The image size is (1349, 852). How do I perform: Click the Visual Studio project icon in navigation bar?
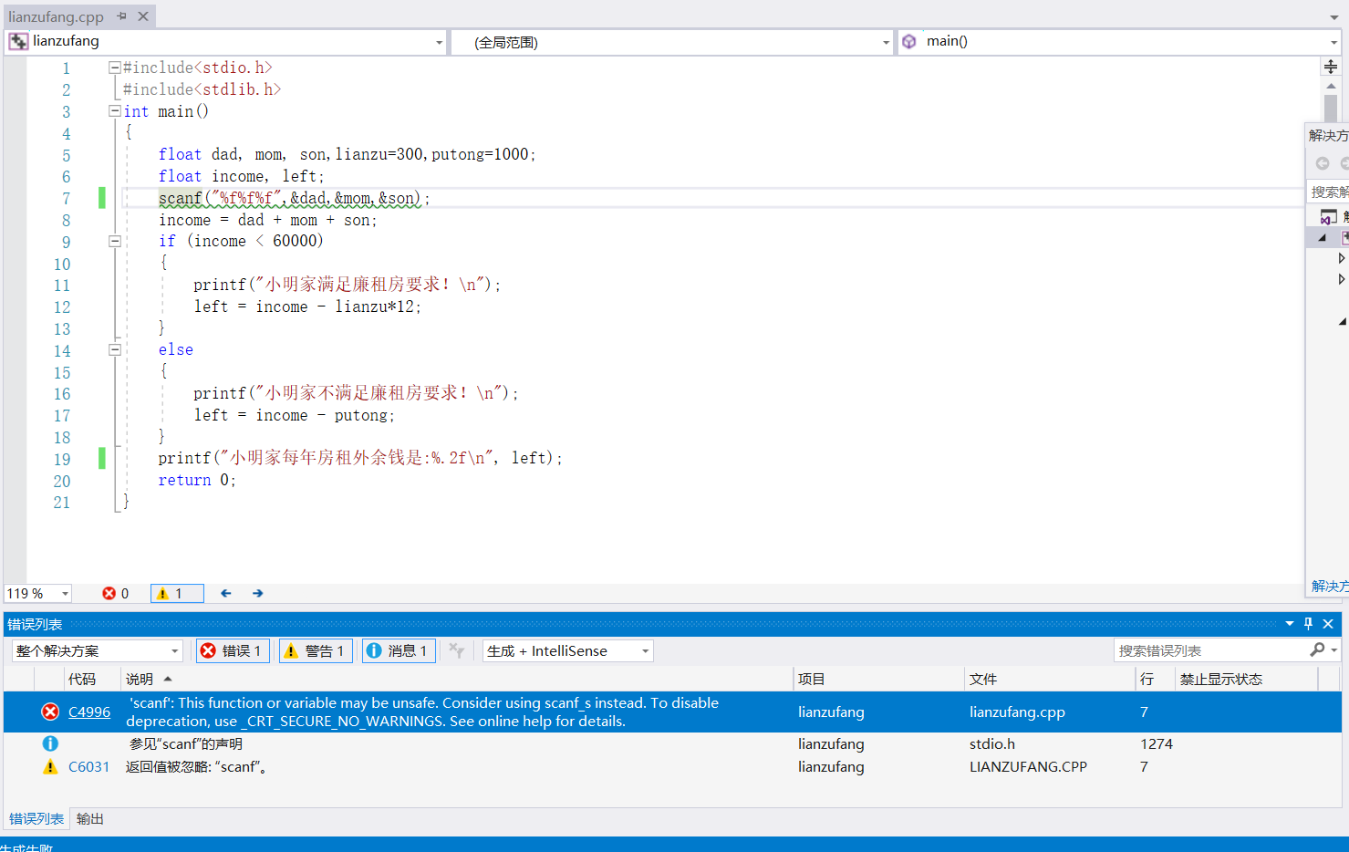click(17, 41)
